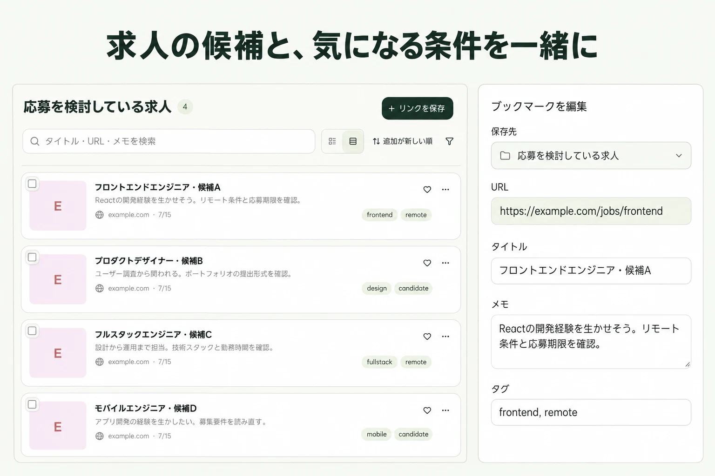Open more options for フロントエンドエンジニア・候補A
The width and height of the screenshot is (715, 476).
[445, 189]
